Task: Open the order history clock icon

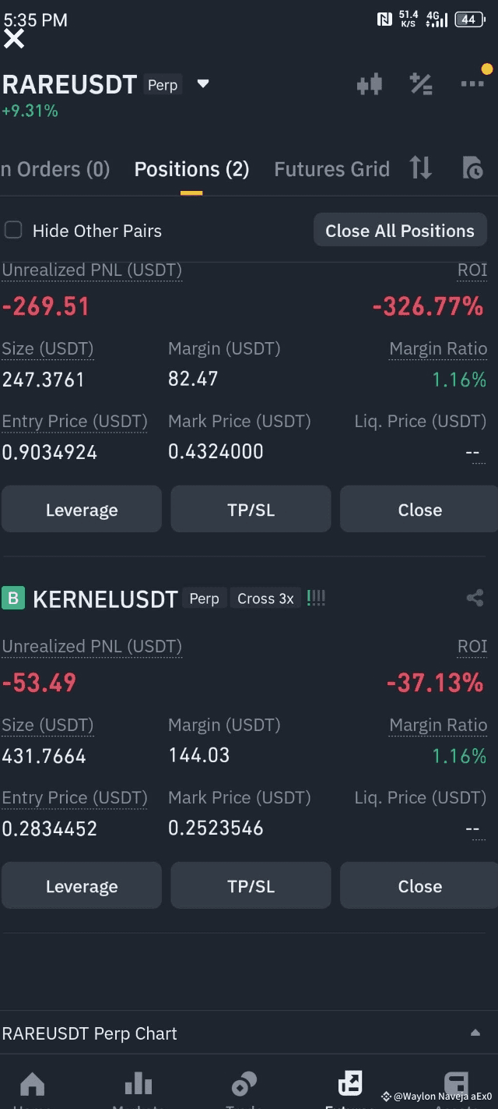Action: click(x=472, y=168)
